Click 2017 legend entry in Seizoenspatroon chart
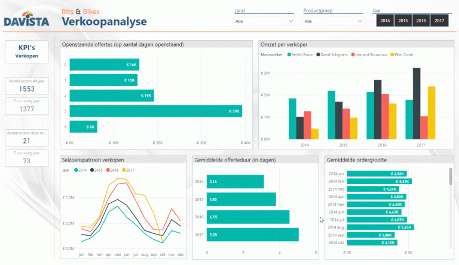 coord(128,170)
